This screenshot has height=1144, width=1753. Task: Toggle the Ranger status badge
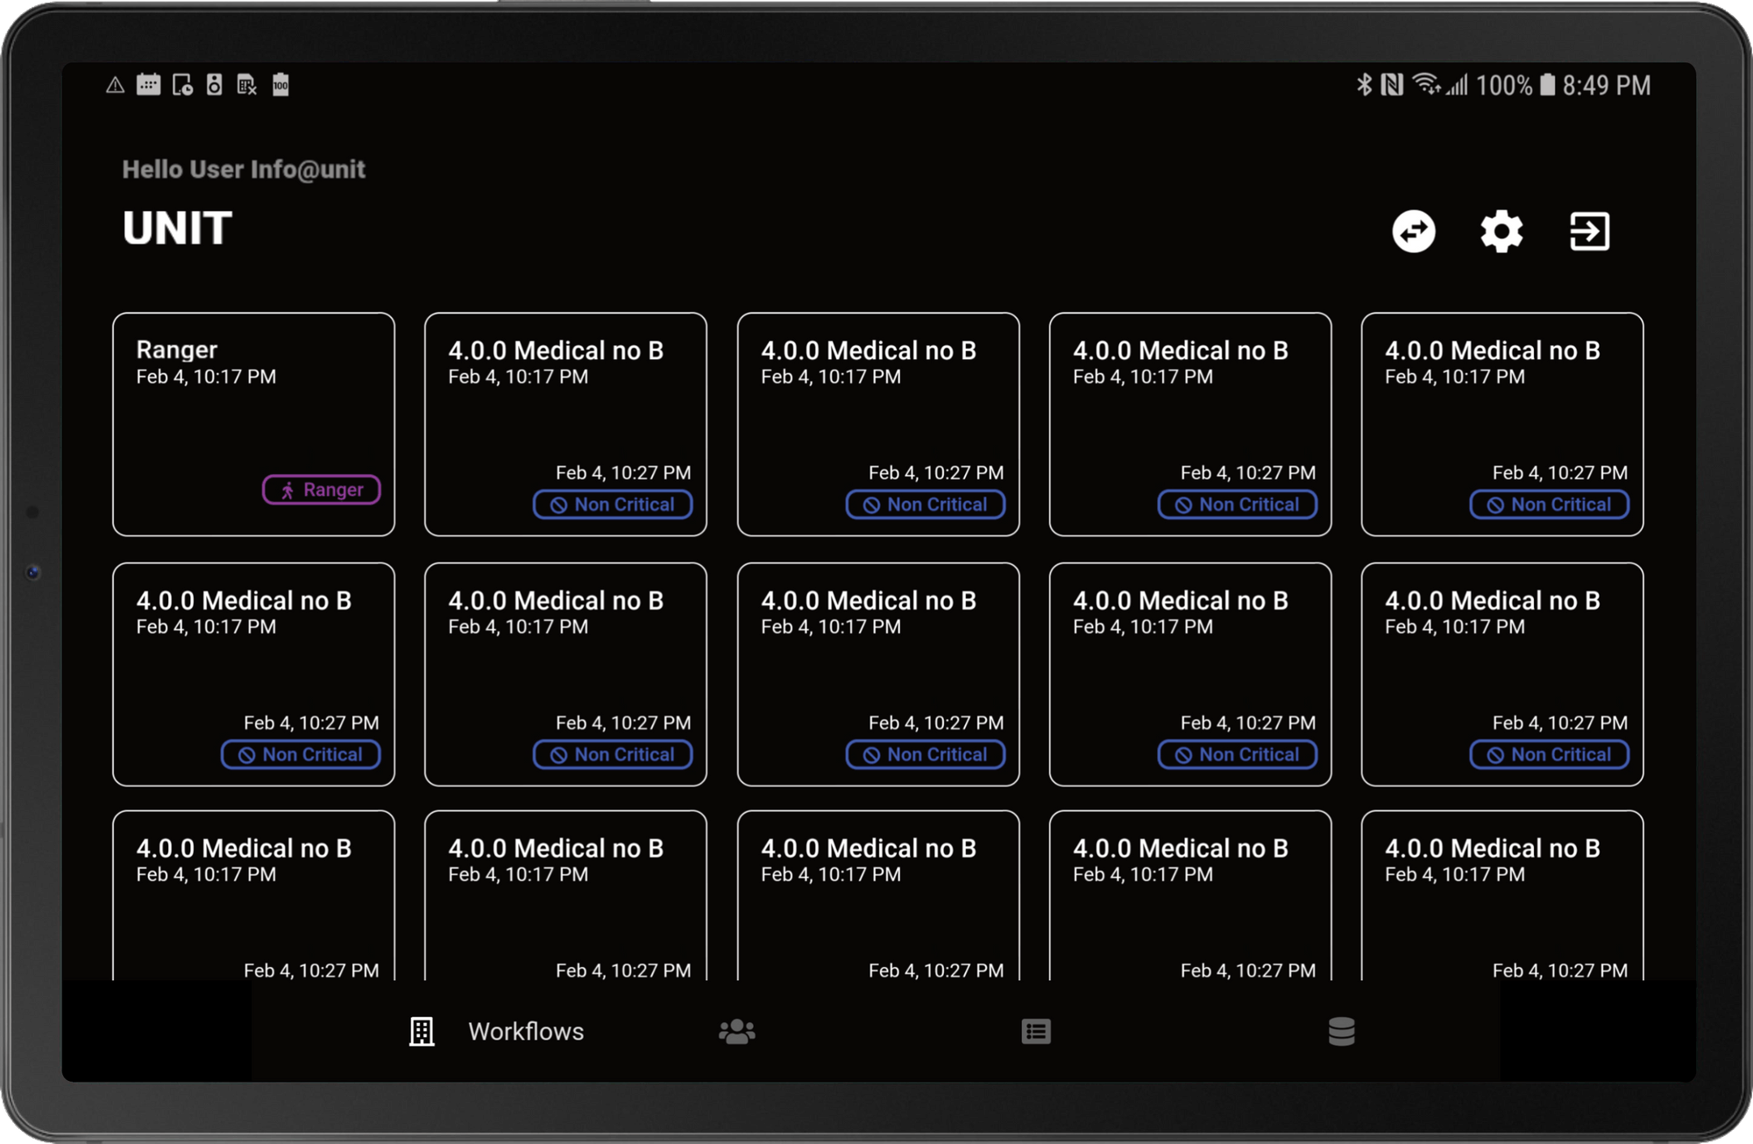coord(322,490)
